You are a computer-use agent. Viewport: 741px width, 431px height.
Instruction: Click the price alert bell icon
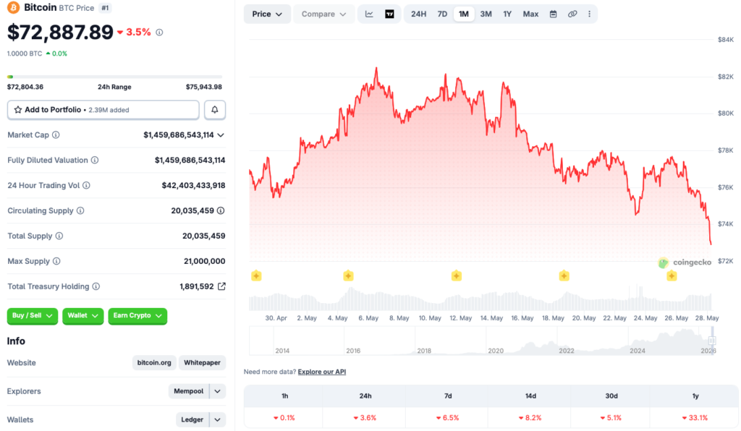[x=214, y=109]
